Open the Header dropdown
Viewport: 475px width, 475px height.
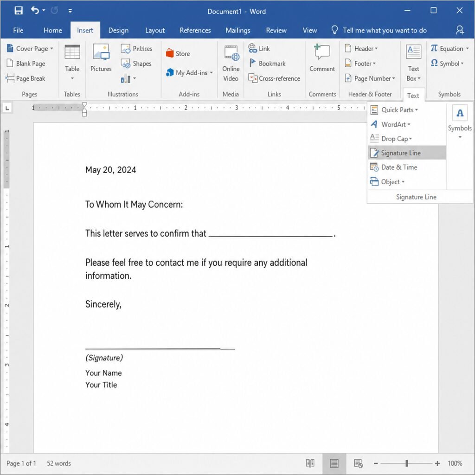361,48
